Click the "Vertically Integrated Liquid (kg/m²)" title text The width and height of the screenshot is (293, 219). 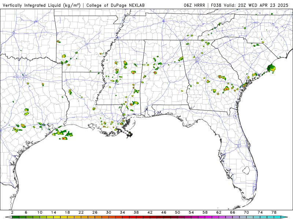pyautogui.click(x=41, y=5)
